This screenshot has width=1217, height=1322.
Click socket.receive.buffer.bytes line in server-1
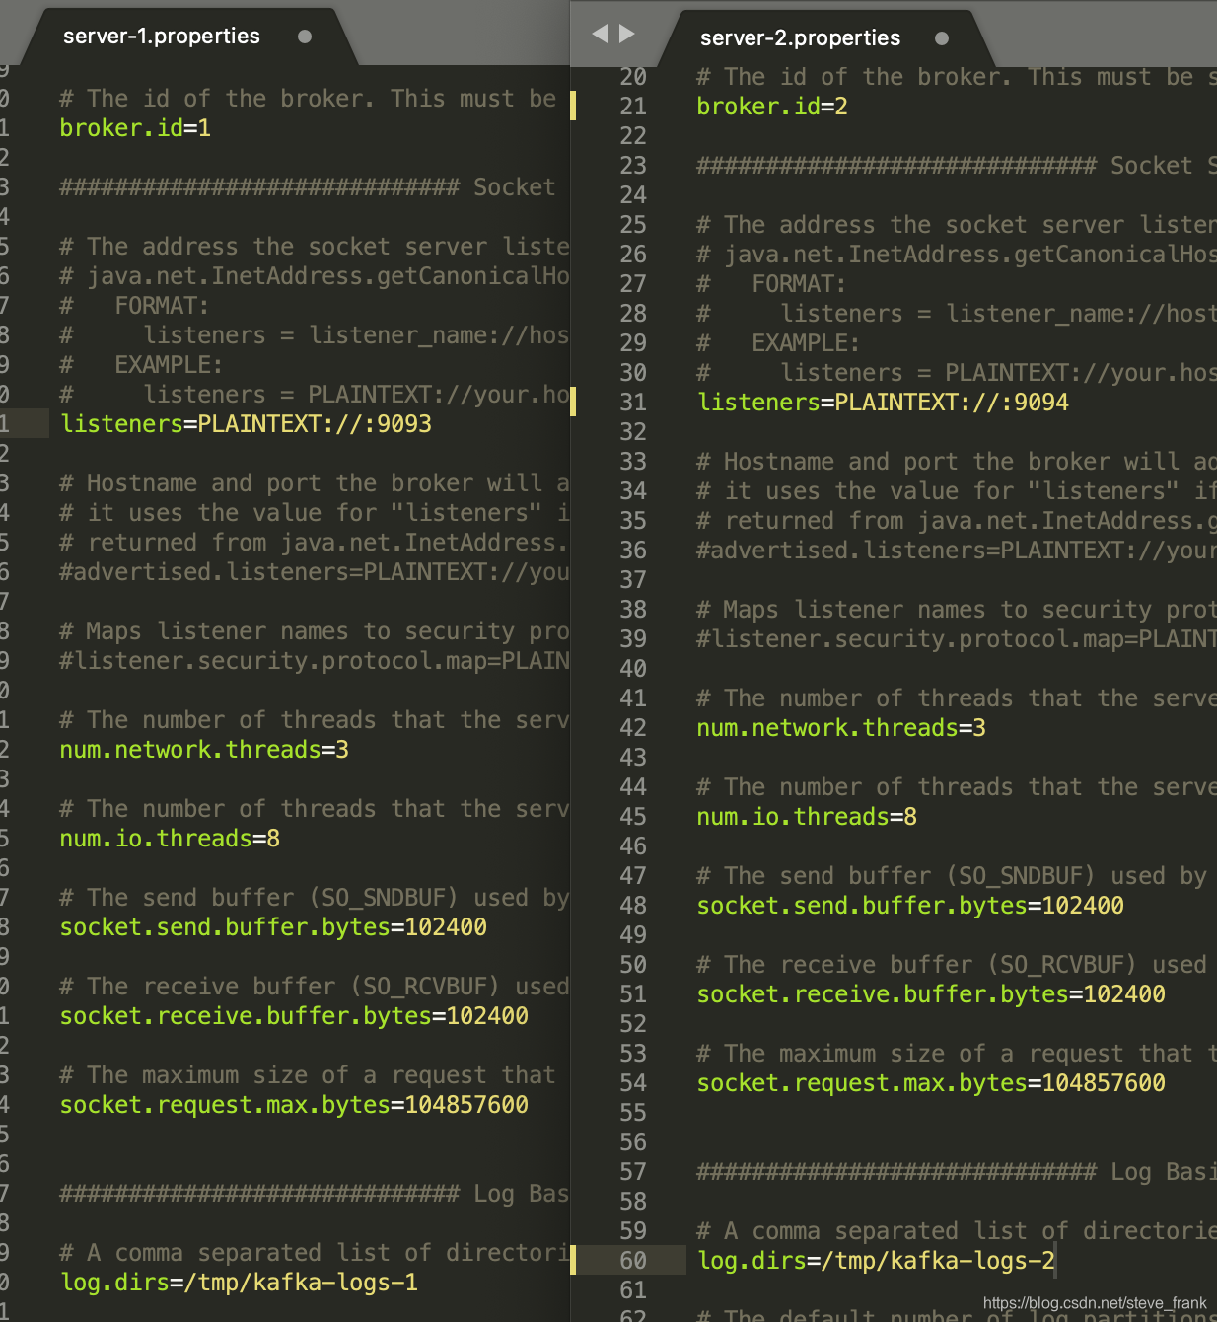pos(294,1016)
